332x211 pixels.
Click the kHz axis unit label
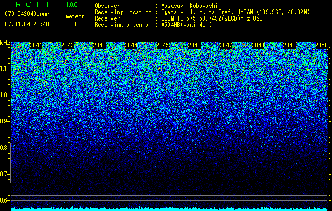coord(5,43)
